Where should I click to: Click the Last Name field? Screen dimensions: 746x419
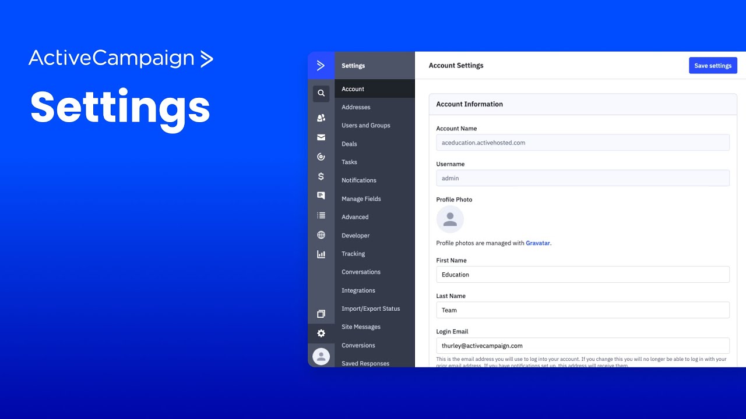click(583, 310)
